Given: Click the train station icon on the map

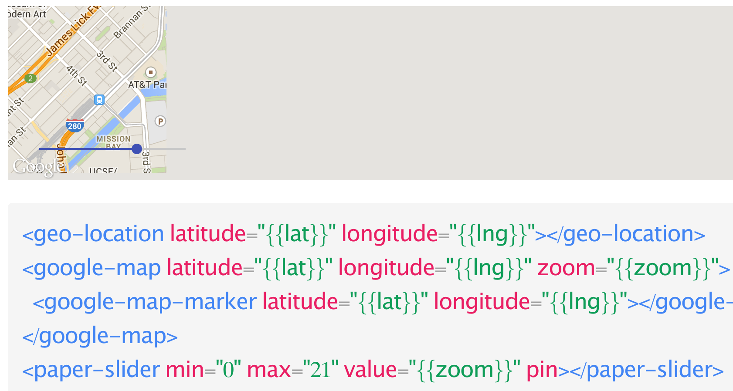Looking at the screenshot, I should tap(99, 100).
